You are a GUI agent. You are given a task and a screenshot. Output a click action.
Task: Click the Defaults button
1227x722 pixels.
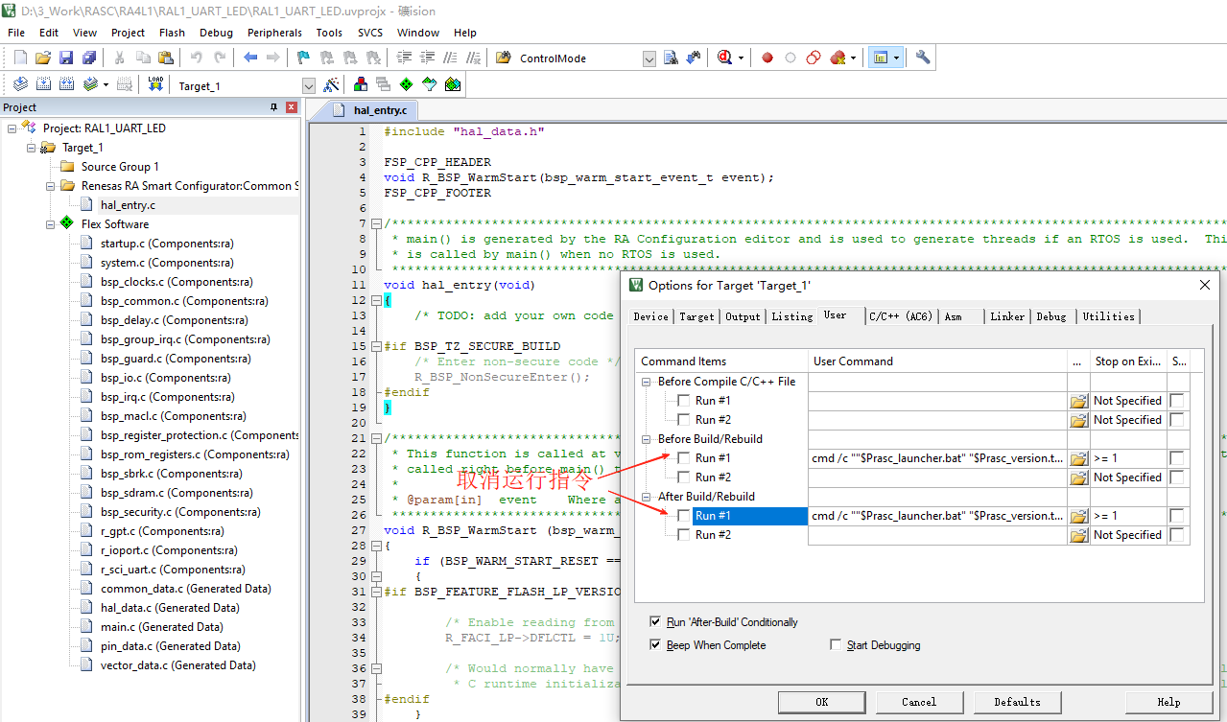pyautogui.click(x=1018, y=702)
